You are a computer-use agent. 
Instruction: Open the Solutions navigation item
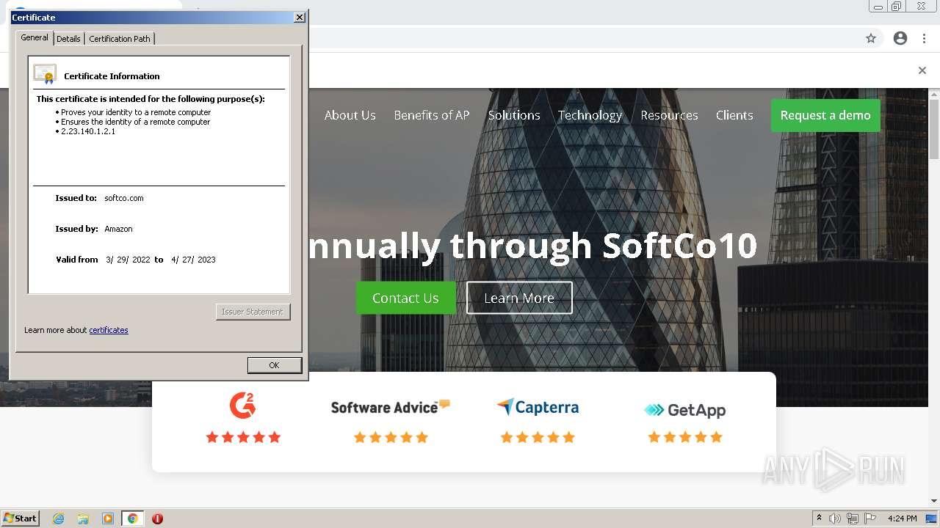[x=514, y=115]
